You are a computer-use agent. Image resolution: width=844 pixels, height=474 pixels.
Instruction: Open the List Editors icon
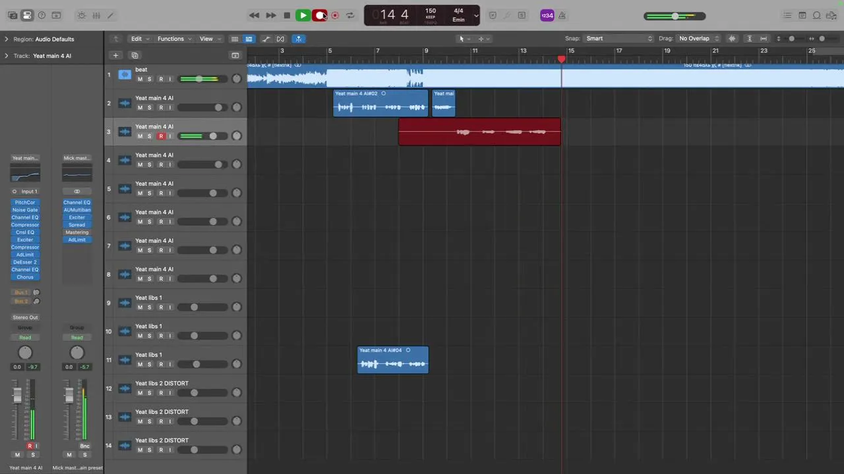tap(787, 15)
